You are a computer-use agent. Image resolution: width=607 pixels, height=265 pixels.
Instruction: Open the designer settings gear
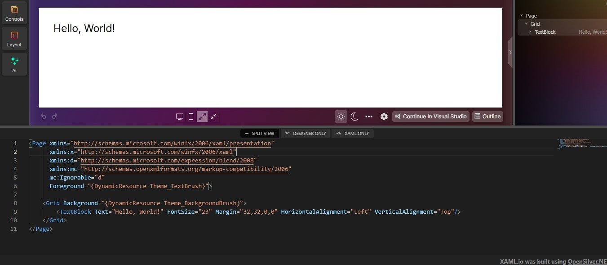tap(384, 116)
